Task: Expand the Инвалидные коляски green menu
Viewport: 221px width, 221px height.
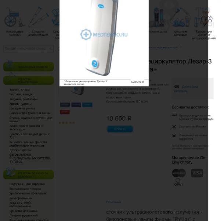Action: coord(29,67)
